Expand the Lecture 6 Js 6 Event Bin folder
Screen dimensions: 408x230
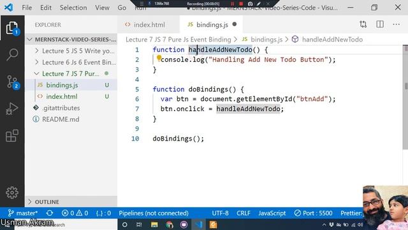[x=71, y=63]
